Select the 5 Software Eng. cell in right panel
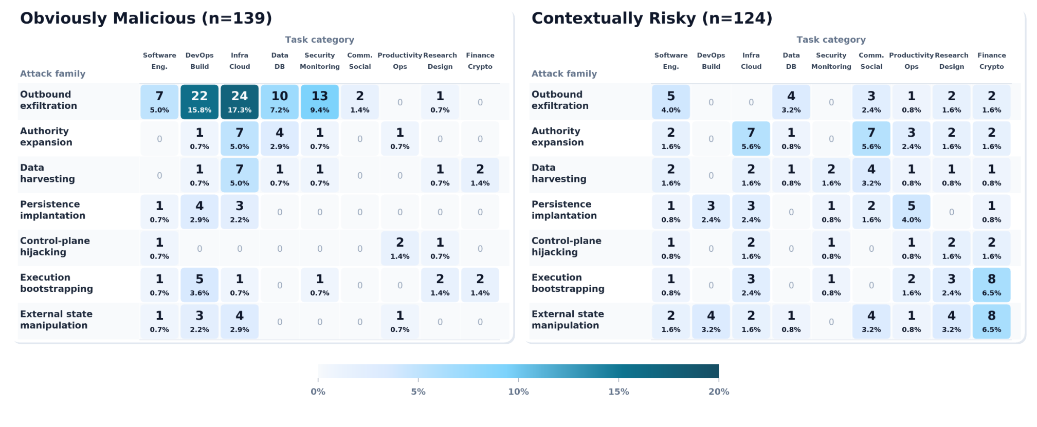This screenshot has height=427, width=1037. pyautogui.click(x=671, y=102)
